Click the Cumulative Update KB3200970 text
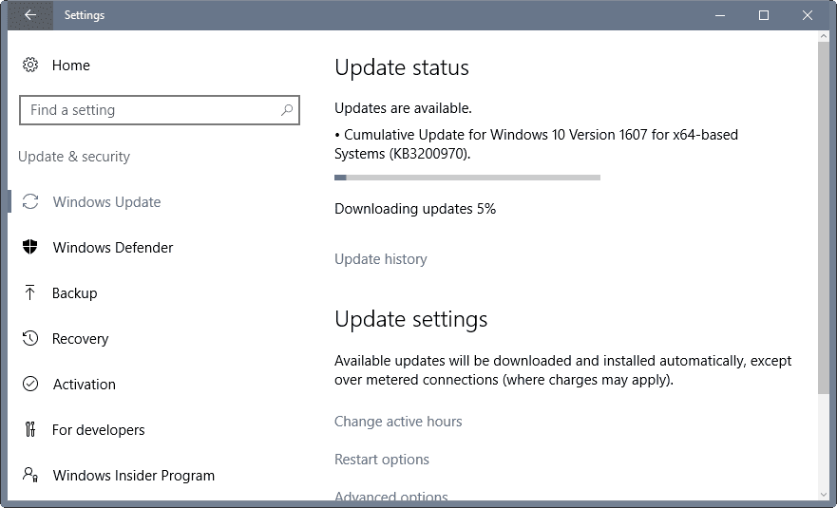Image resolution: width=837 pixels, height=508 pixels. (x=537, y=144)
